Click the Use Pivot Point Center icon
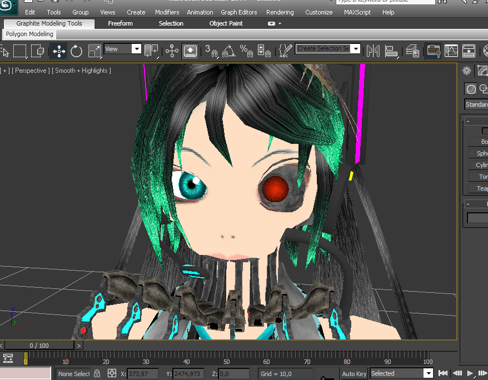 [152, 51]
